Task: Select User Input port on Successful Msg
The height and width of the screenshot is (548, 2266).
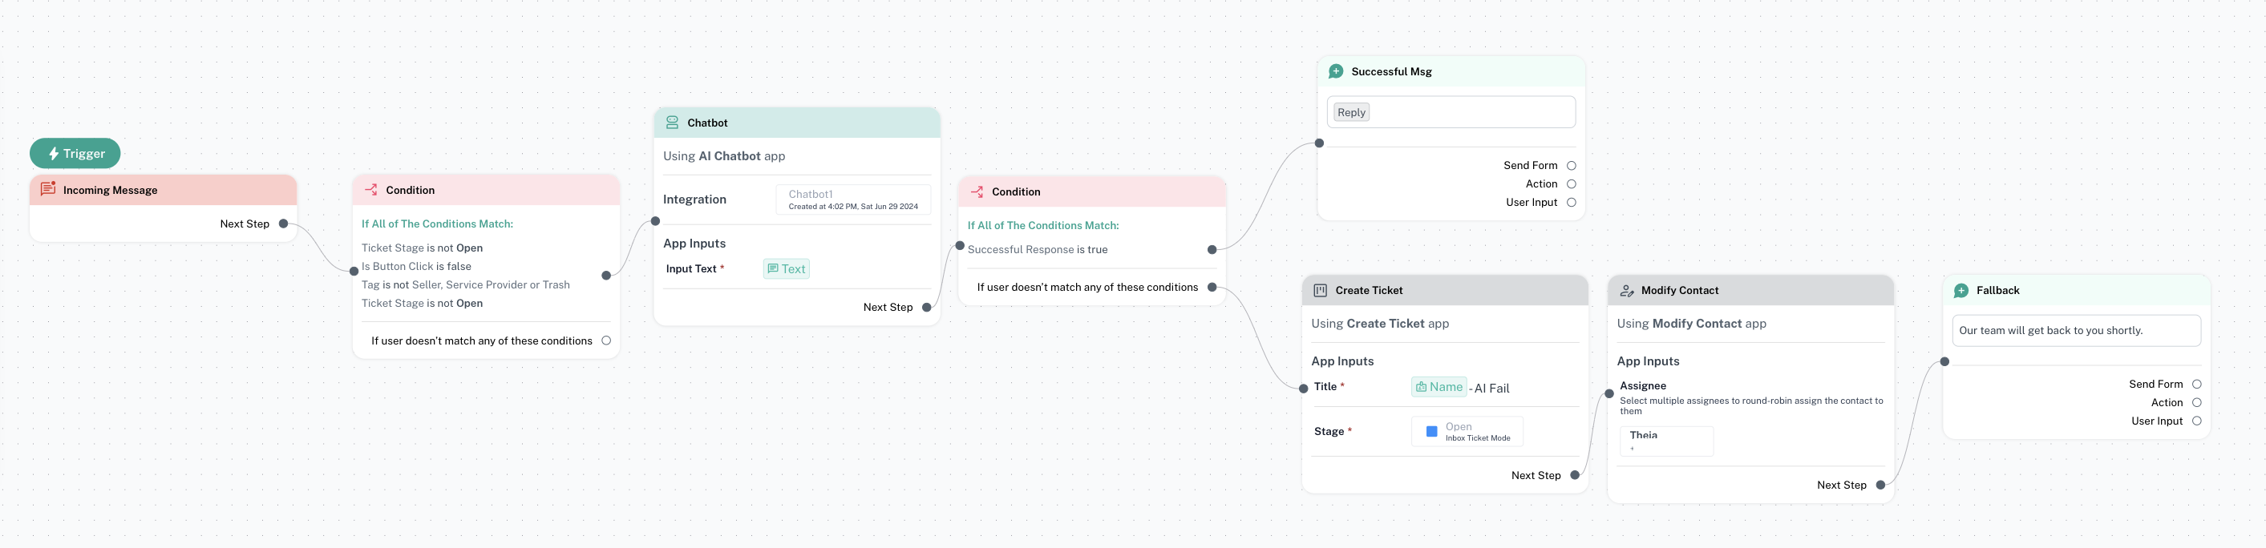Action: [x=1571, y=203]
